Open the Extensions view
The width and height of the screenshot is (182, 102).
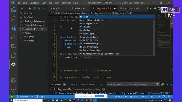[x=13, y=56]
